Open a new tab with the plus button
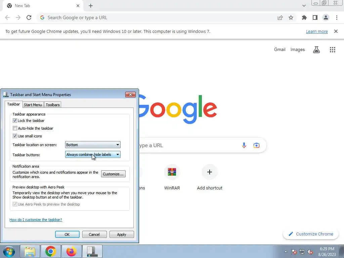The height and width of the screenshot is (258, 344). [x=91, y=6]
